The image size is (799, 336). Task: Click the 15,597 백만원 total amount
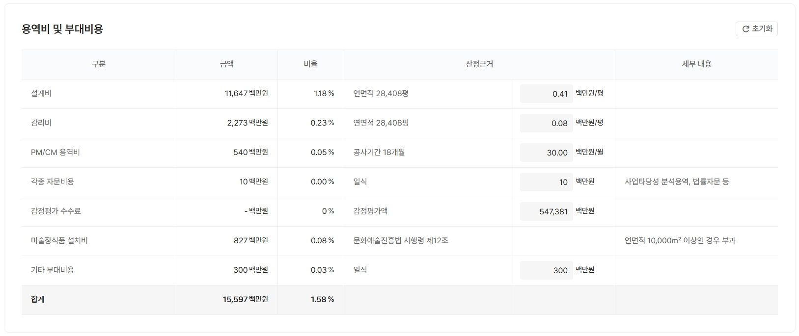246,299
